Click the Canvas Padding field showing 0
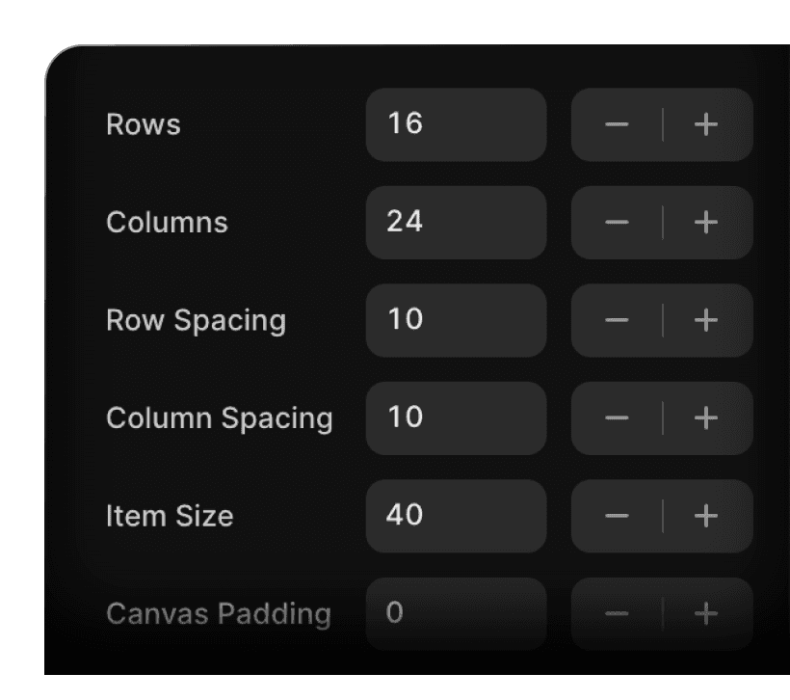The image size is (790, 700). pos(456,613)
